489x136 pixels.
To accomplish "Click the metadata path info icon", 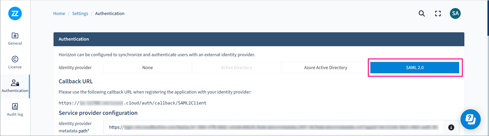I will [x=451, y=128].
